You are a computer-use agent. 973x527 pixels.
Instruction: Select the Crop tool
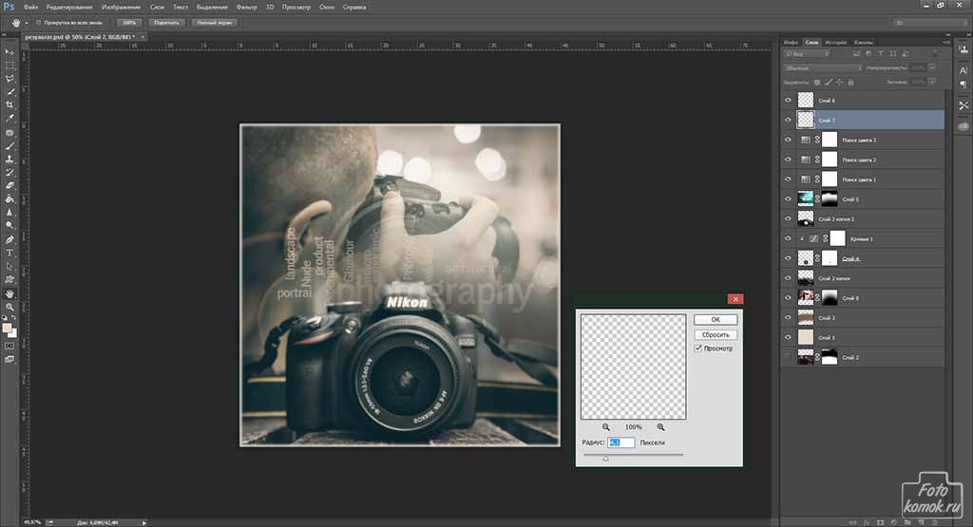[10, 104]
